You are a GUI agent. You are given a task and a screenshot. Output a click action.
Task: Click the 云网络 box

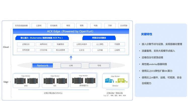pyautogui.click(x=117, y=50)
